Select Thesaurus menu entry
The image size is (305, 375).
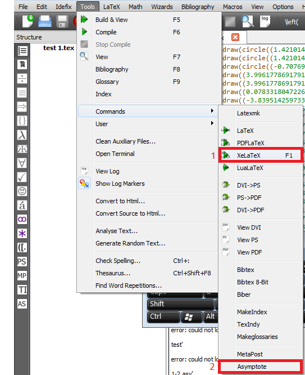[x=148, y=273]
